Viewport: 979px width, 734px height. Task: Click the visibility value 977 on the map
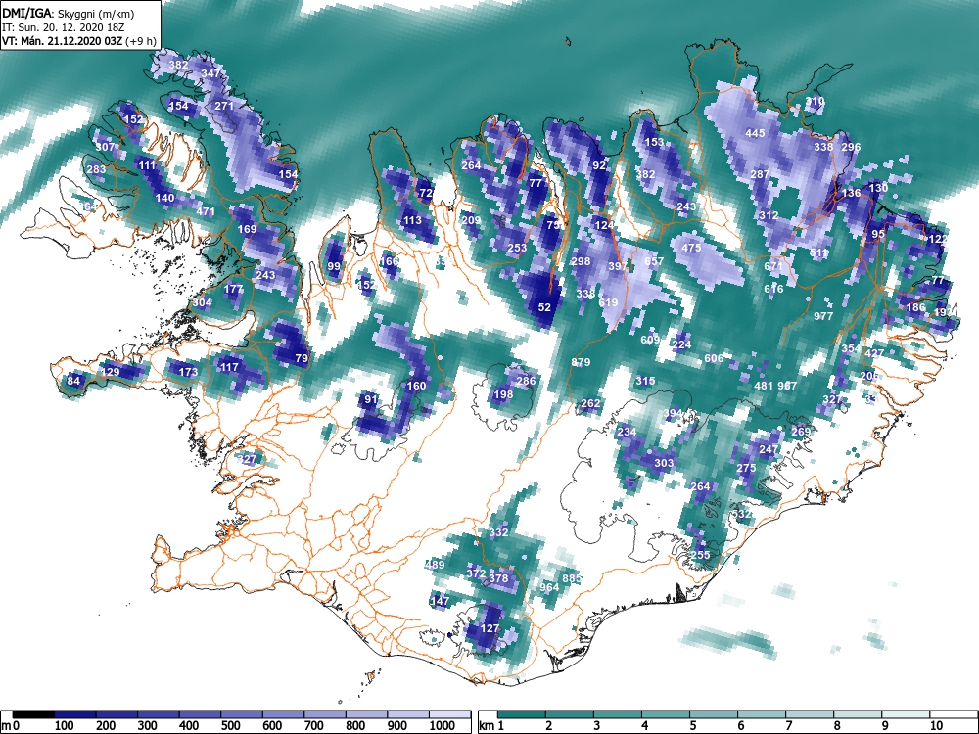823,316
